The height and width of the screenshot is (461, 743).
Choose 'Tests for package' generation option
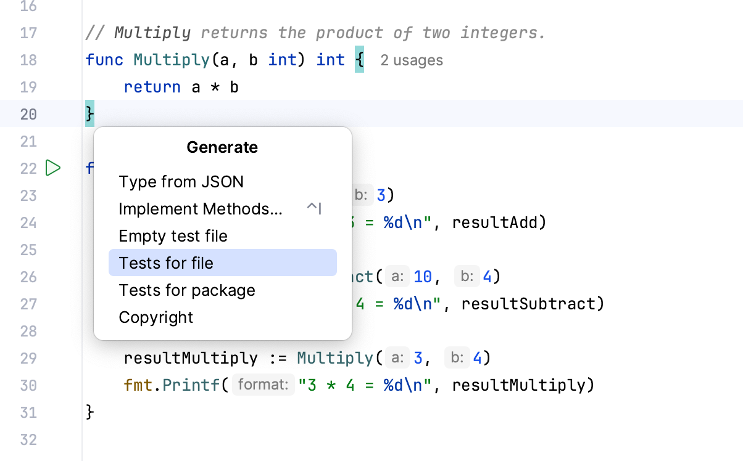point(187,290)
